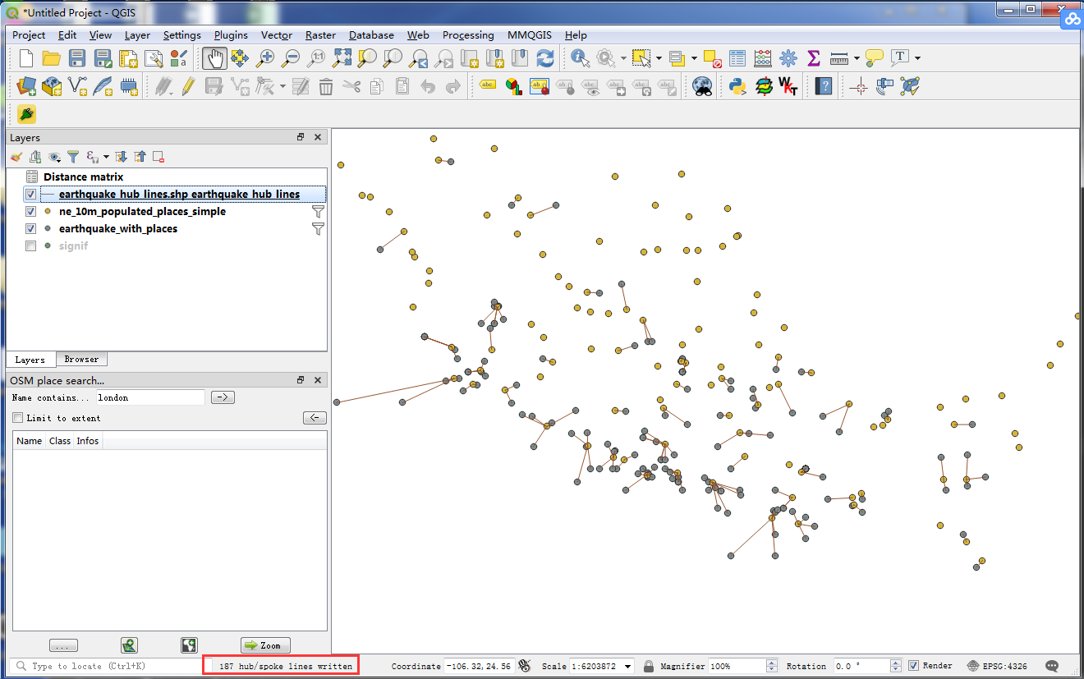The height and width of the screenshot is (679, 1084).
Task: Open Select Features tool dropdown arrow
Action: 659,58
